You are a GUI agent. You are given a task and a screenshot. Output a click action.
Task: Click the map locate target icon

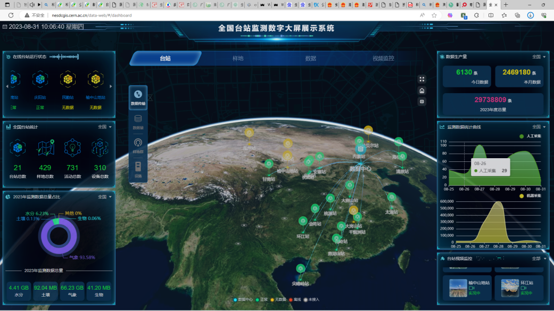pyautogui.click(x=422, y=101)
